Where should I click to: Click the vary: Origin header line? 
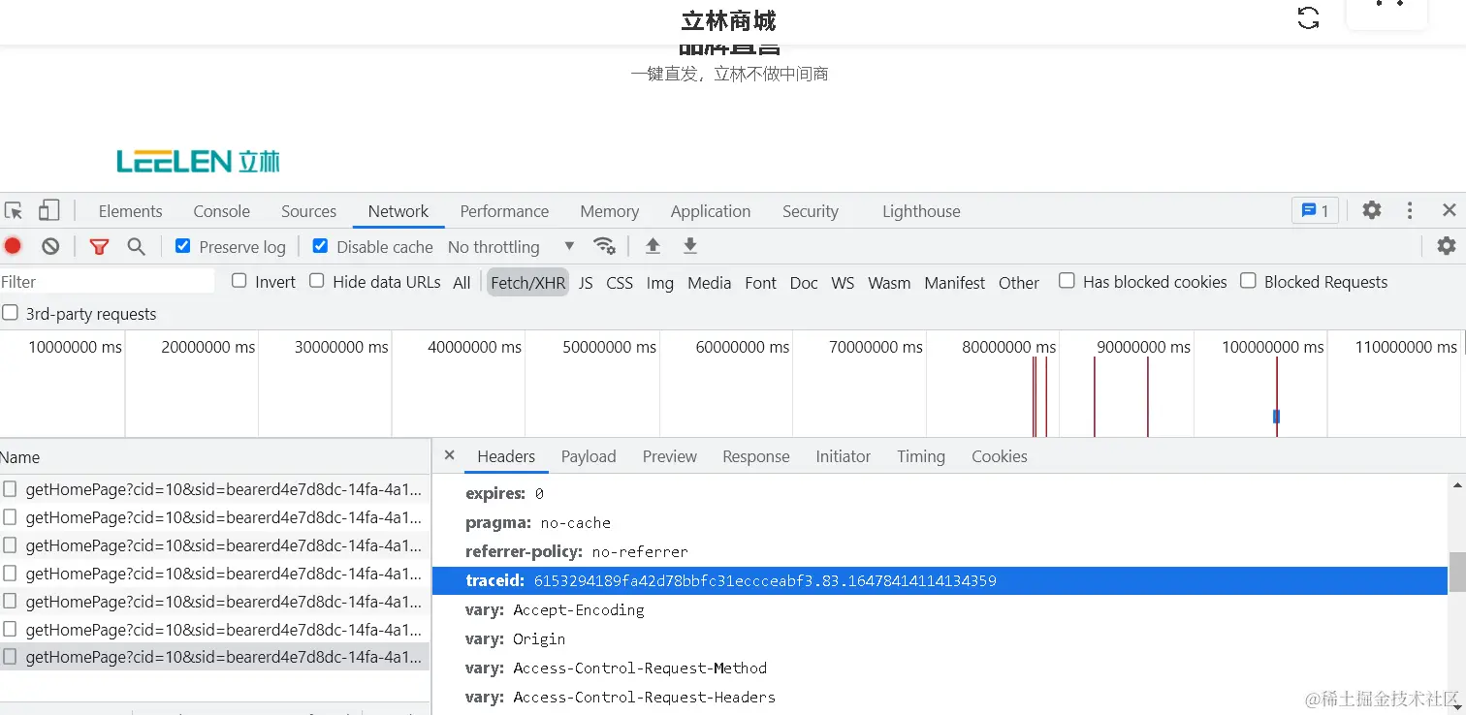[515, 638]
